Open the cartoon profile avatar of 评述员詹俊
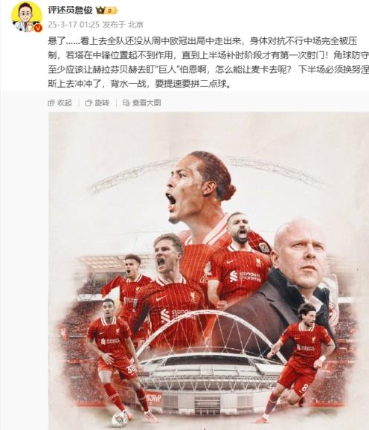 (x=27, y=16)
